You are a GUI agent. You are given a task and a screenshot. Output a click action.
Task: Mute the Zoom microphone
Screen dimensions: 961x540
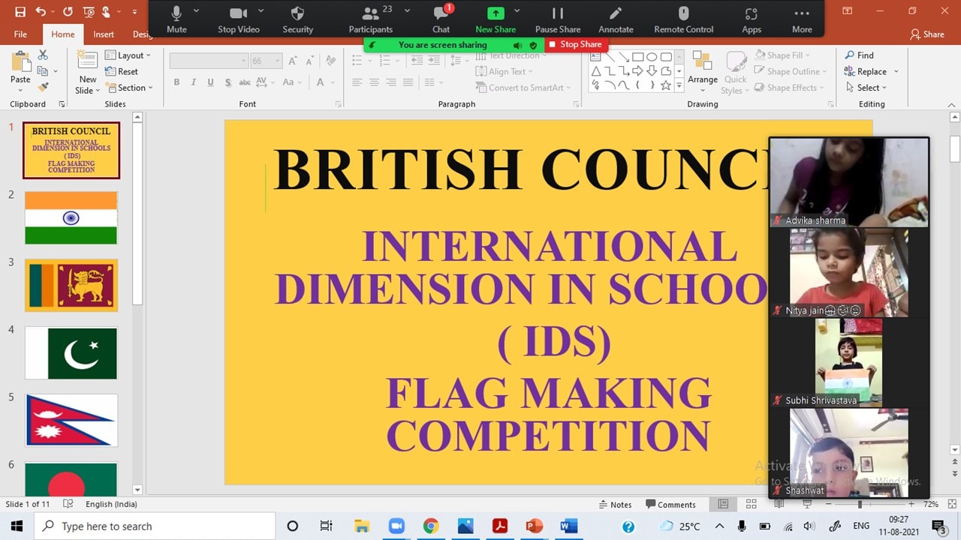(176, 20)
